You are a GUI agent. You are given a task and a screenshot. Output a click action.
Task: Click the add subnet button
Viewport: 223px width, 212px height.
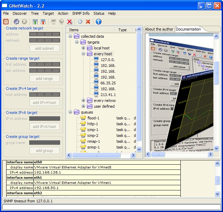[x=45, y=48]
